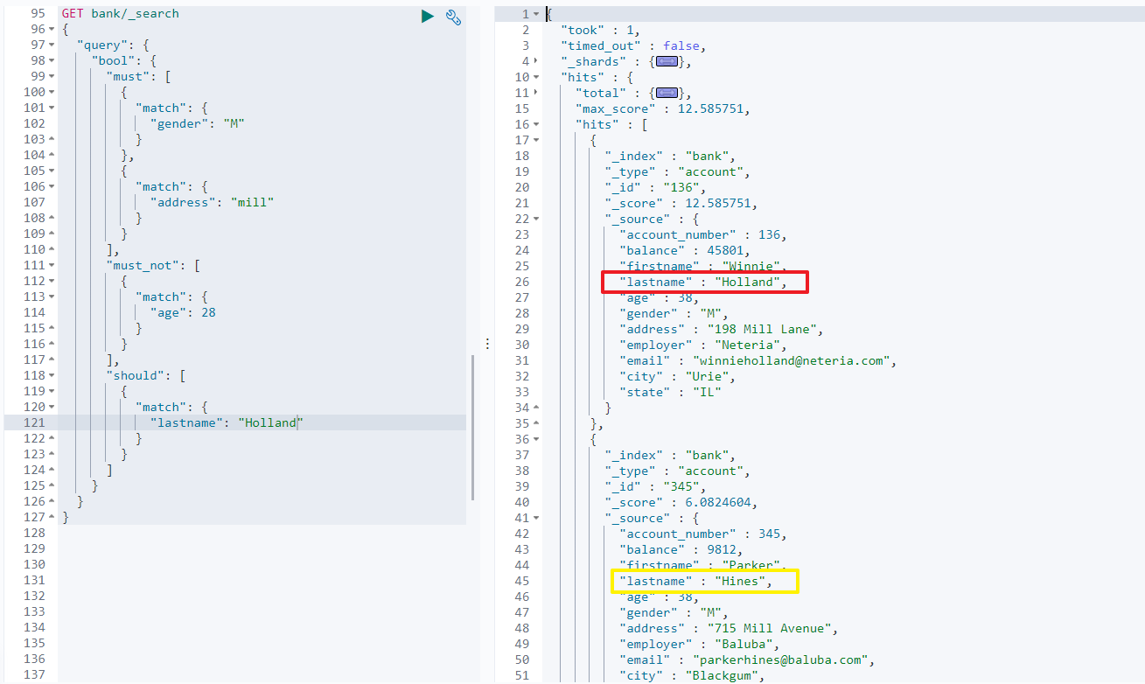Toggle the "total" fold arrow at line 11
Screen dimensions: 1145x684
(536, 94)
